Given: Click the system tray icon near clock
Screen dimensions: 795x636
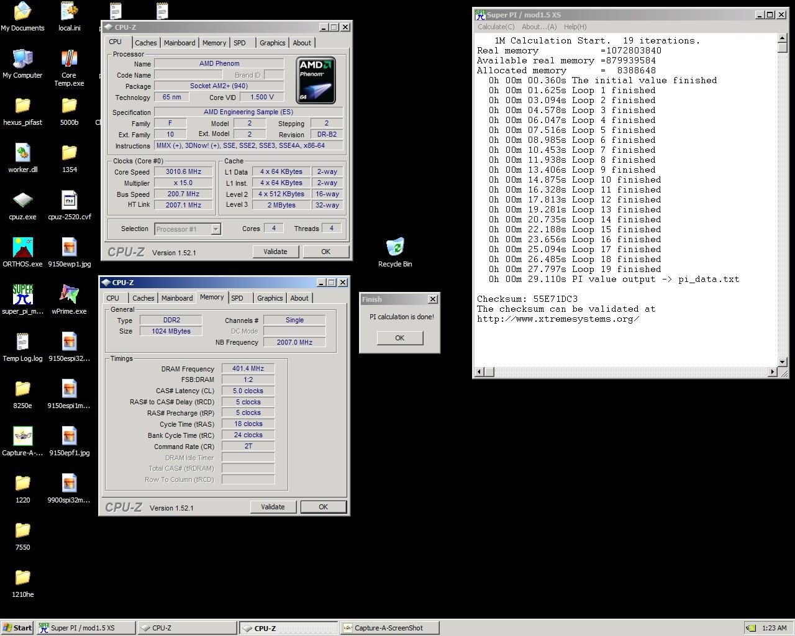Looking at the screenshot, I should click(751, 628).
